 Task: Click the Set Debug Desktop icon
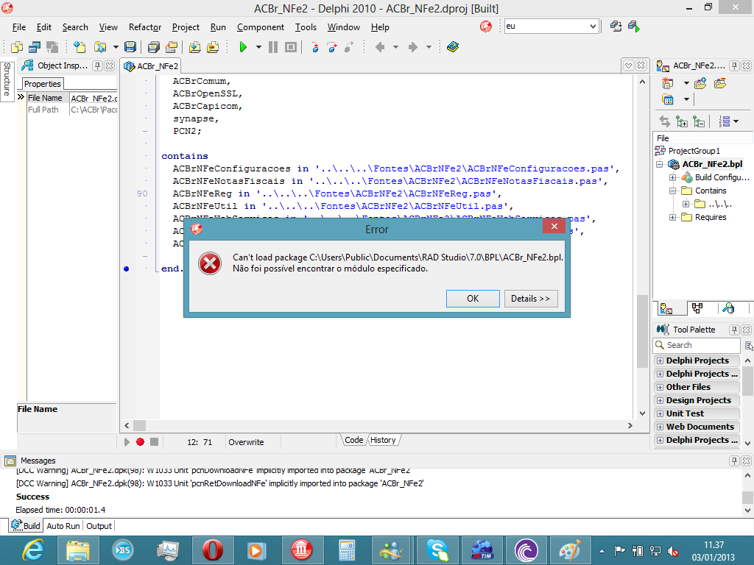point(634,26)
